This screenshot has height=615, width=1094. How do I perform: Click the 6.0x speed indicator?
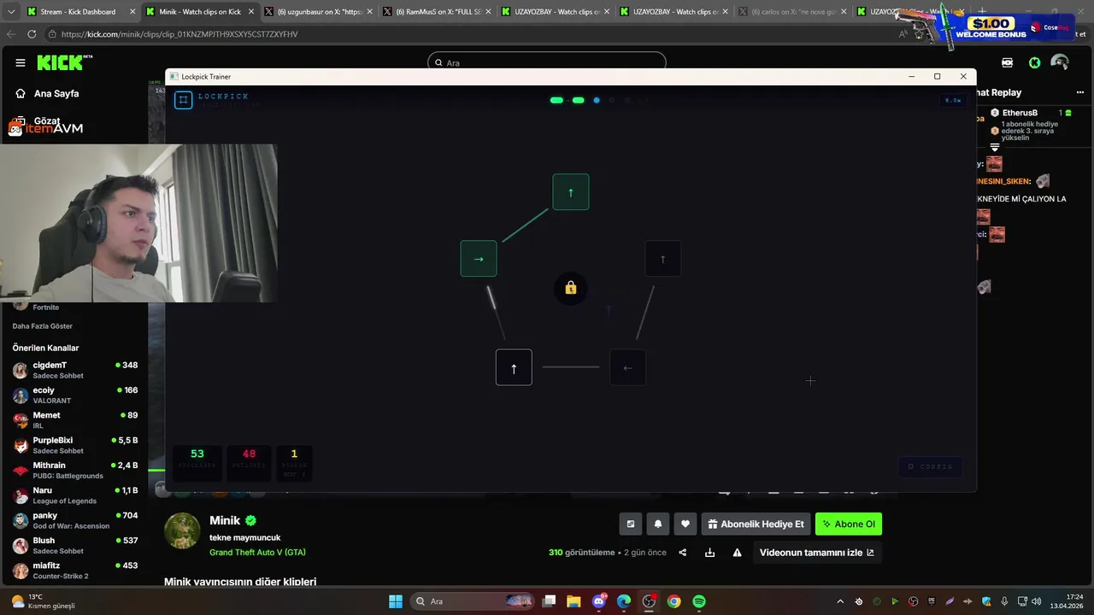tap(952, 100)
